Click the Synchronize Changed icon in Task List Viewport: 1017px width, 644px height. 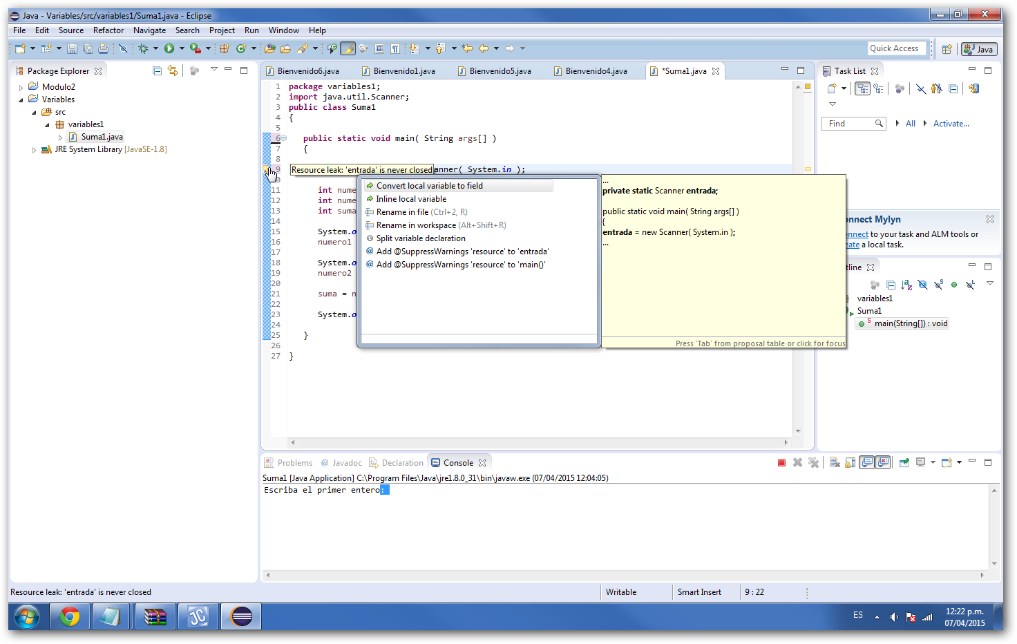(973, 88)
